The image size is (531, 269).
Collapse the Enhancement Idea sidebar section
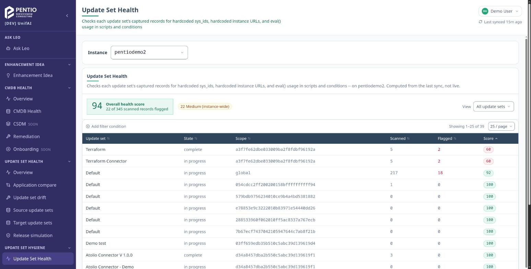click(x=69, y=65)
